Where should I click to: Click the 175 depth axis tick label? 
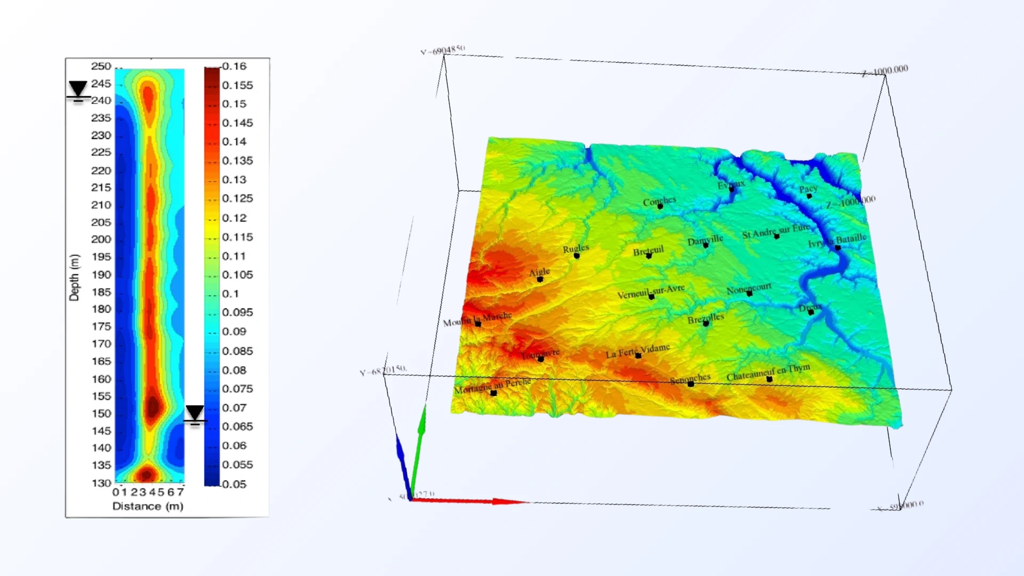click(101, 326)
